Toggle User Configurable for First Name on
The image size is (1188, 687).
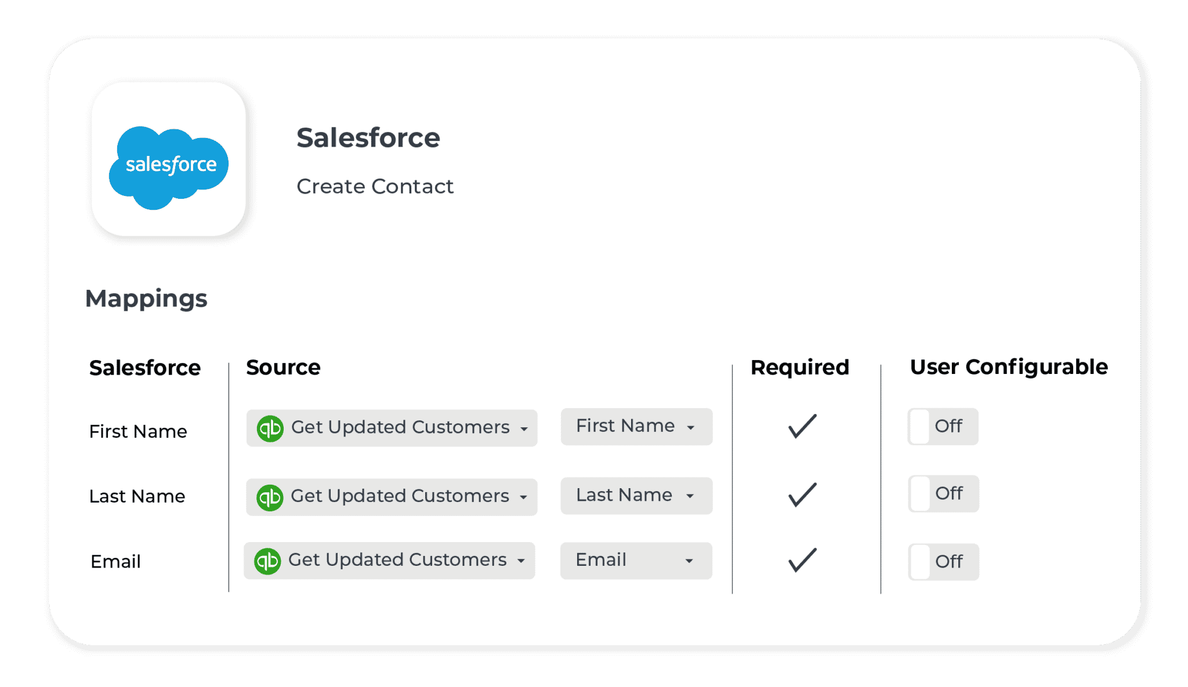pos(942,427)
